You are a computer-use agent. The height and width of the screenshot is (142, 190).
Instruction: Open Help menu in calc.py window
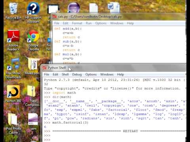coord(130,23)
